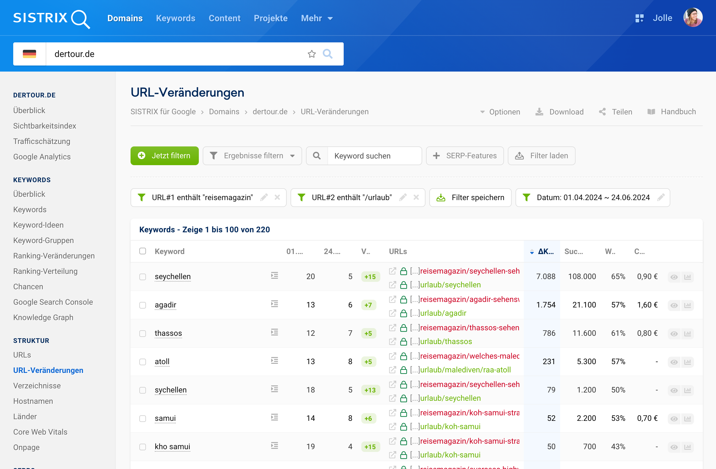Toggle eye icon for seychellen row
Screen dimensions: 716x469
point(674,277)
